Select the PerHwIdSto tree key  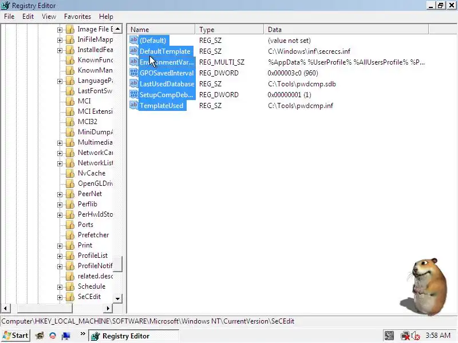(x=95, y=214)
